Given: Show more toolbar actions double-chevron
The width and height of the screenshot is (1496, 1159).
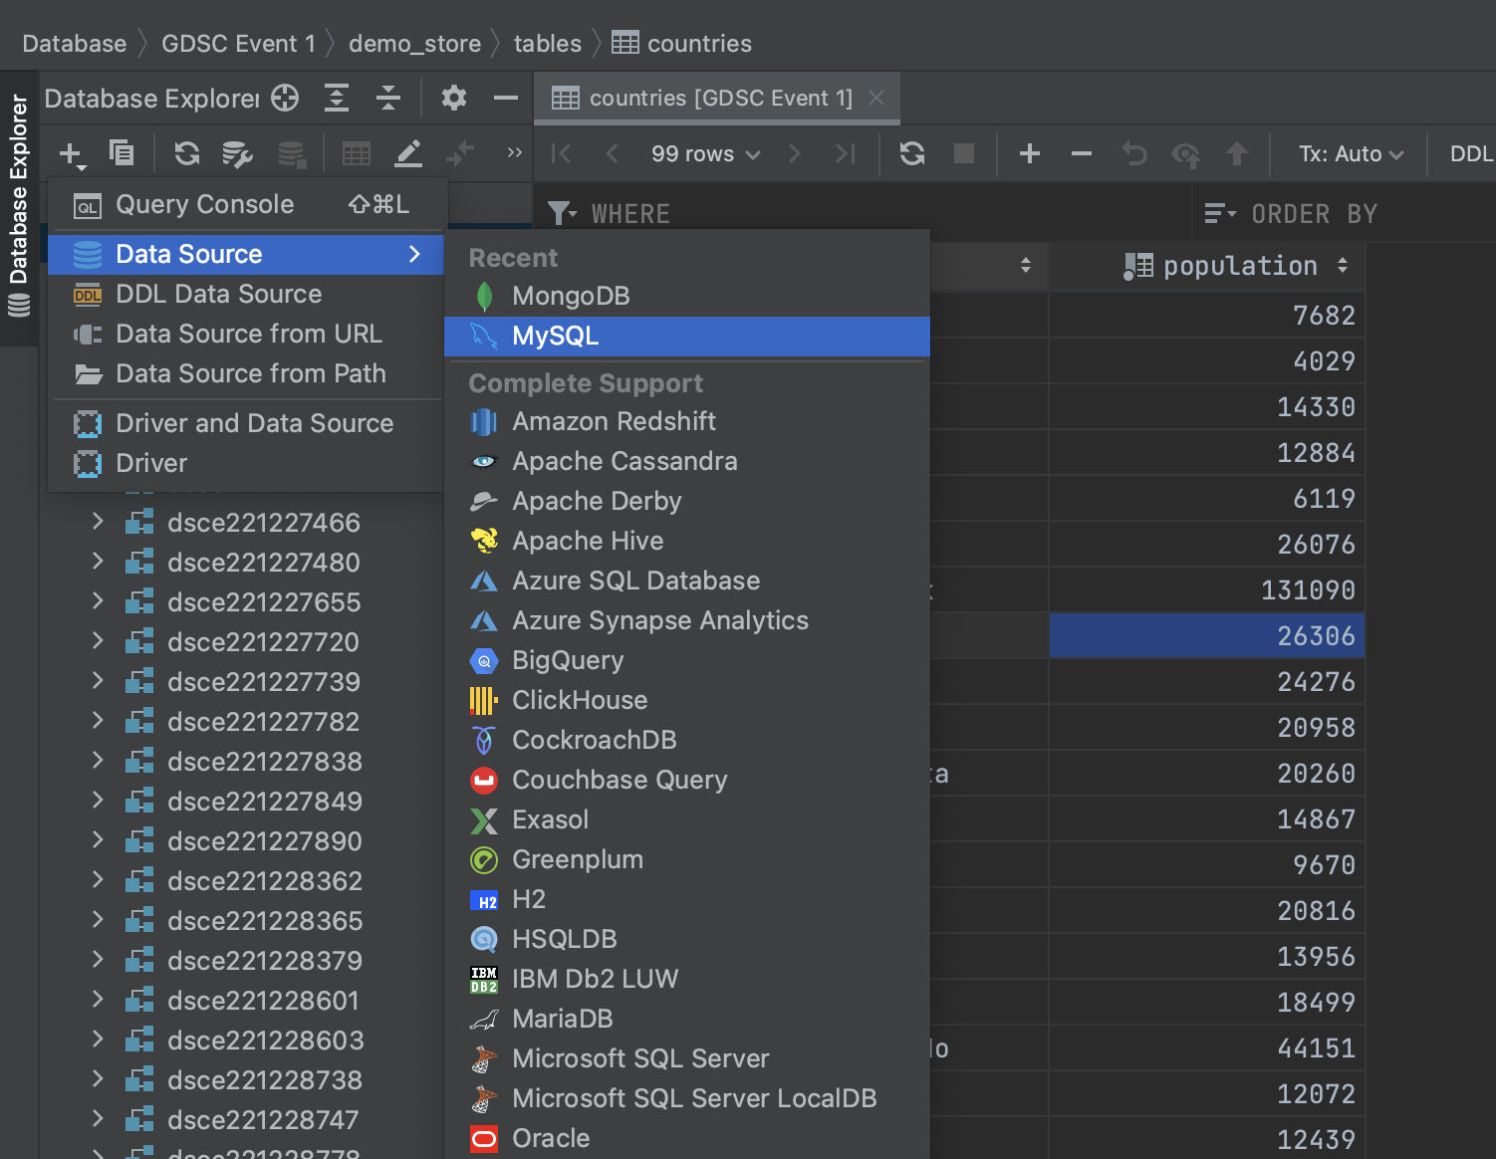Looking at the screenshot, I should coord(514,152).
